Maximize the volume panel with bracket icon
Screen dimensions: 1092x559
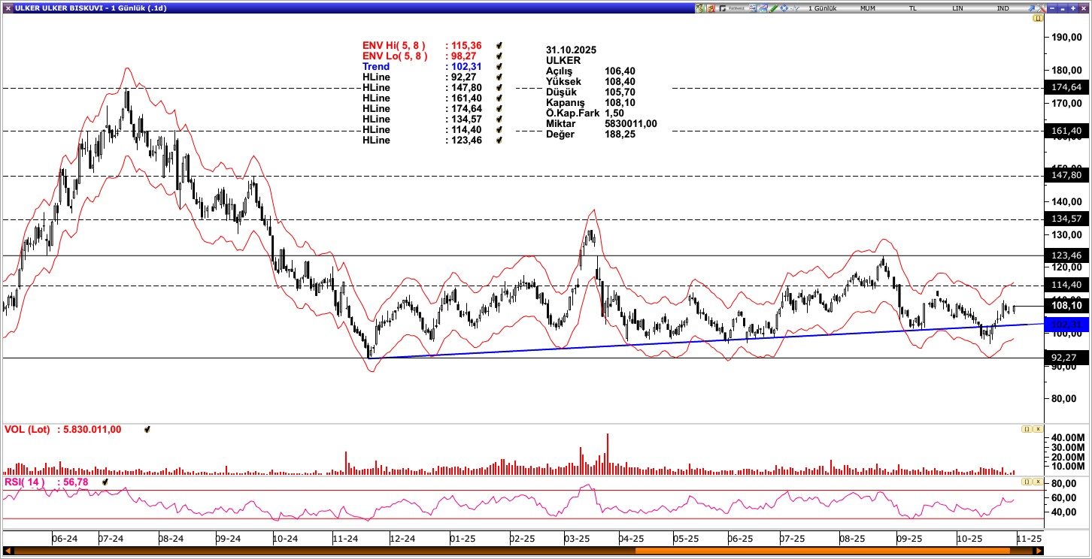1026,429
